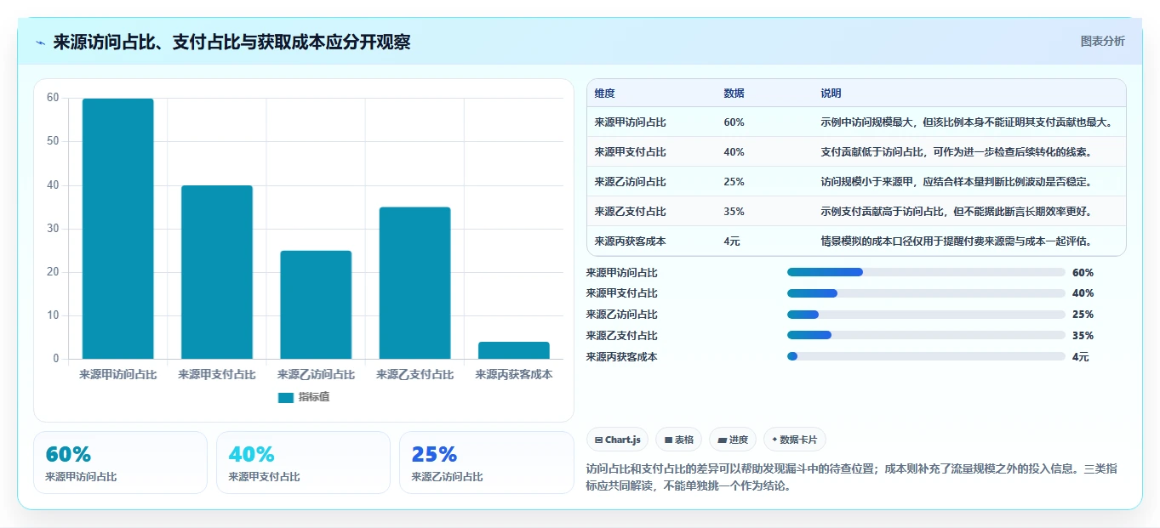
Task: Click the 指标值 legend color box
Action: 286,397
